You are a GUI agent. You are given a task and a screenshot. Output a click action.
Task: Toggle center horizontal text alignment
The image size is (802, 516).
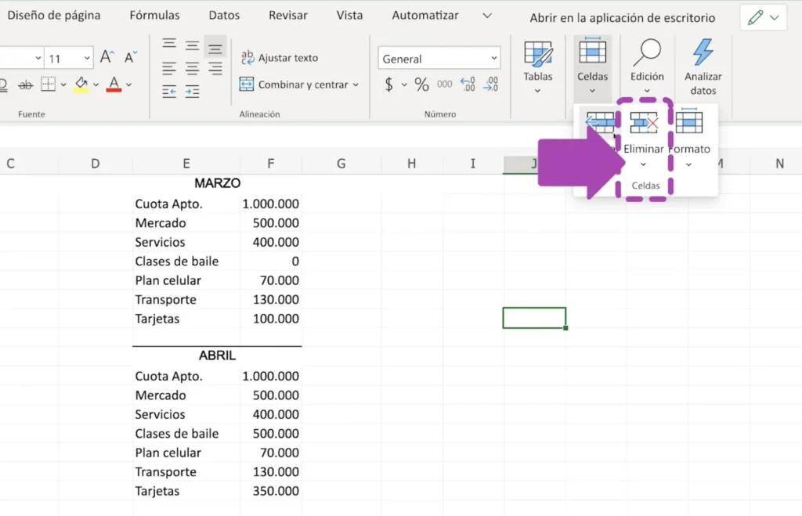pyautogui.click(x=193, y=69)
